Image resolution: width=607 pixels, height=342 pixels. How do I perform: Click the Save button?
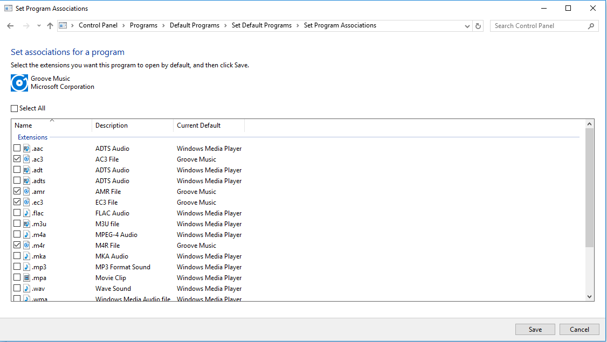[535, 329]
